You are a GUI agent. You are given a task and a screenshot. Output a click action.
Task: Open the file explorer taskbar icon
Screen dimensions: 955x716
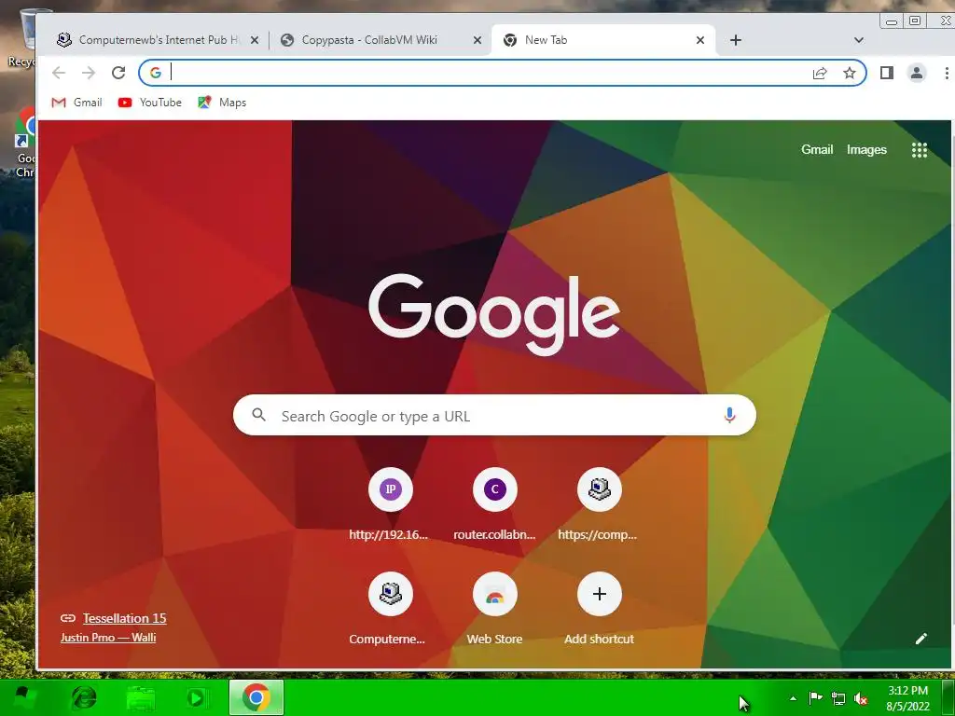(140, 697)
